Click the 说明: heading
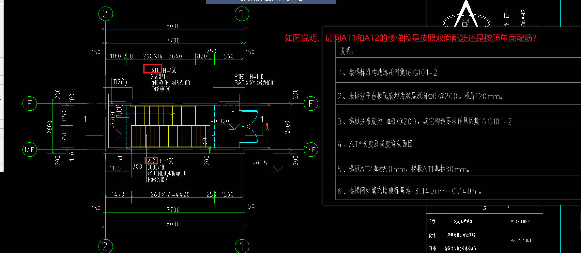Viewport: 581px width, 253px height. click(347, 51)
